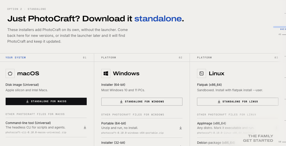
Task: Click "Portable (64-bit)" row title
Action: click(x=114, y=123)
